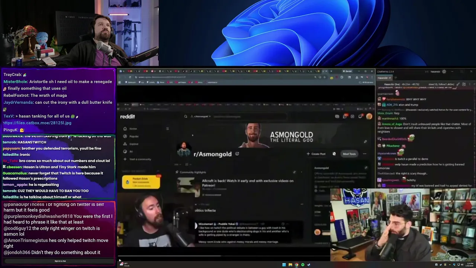Click politics trifecta post title
Viewport: 476px width, 268px height.
[x=205, y=210]
